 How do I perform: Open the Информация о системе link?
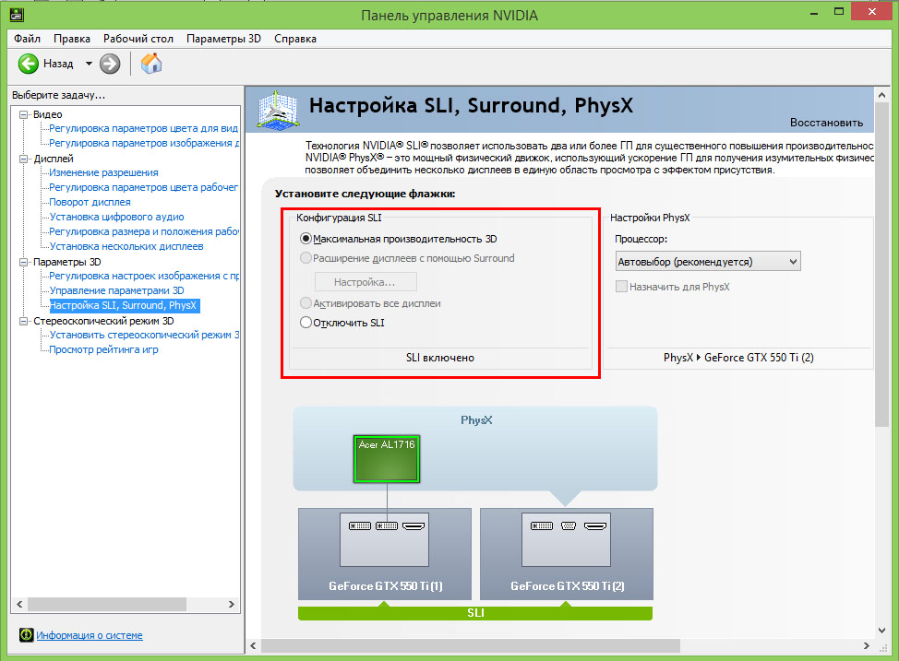click(x=90, y=635)
